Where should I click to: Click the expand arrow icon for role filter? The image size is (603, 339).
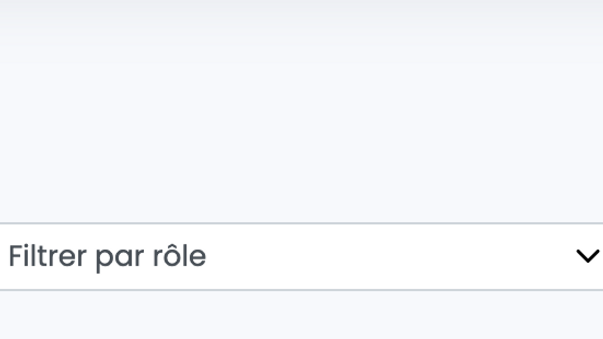pyautogui.click(x=587, y=256)
